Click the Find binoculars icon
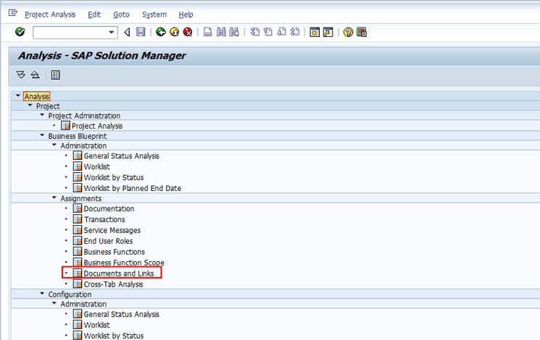The height and width of the screenshot is (340, 540). coord(221,32)
